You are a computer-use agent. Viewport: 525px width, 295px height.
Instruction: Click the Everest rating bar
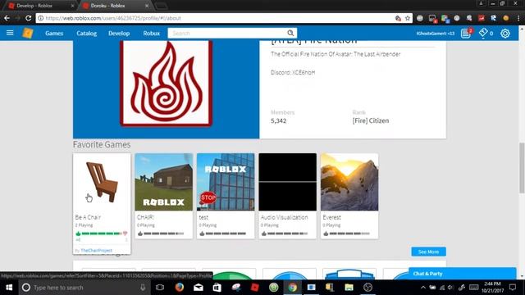[x=349, y=234]
